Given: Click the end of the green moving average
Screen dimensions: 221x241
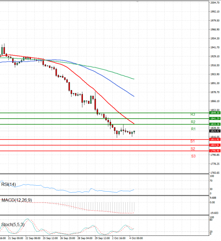Looking at the screenshot, I should (x=134, y=79).
